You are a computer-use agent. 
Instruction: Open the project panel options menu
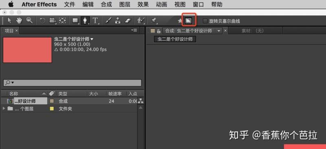click(134, 30)
